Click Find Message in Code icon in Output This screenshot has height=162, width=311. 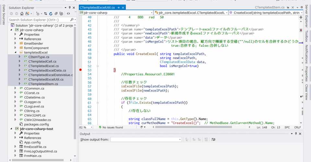(x=187, y=139)
